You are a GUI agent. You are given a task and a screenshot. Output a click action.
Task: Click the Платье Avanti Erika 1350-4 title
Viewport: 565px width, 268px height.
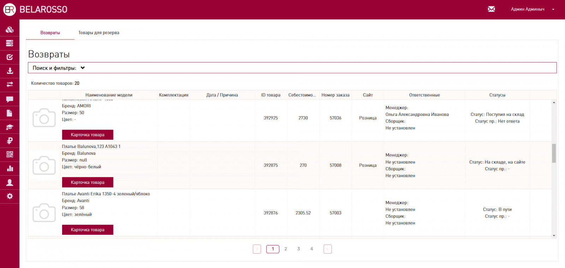click(x=106, y=194)
